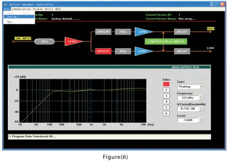
Task: Click the PEQ frequency response graph
Action: click(83, 101)
